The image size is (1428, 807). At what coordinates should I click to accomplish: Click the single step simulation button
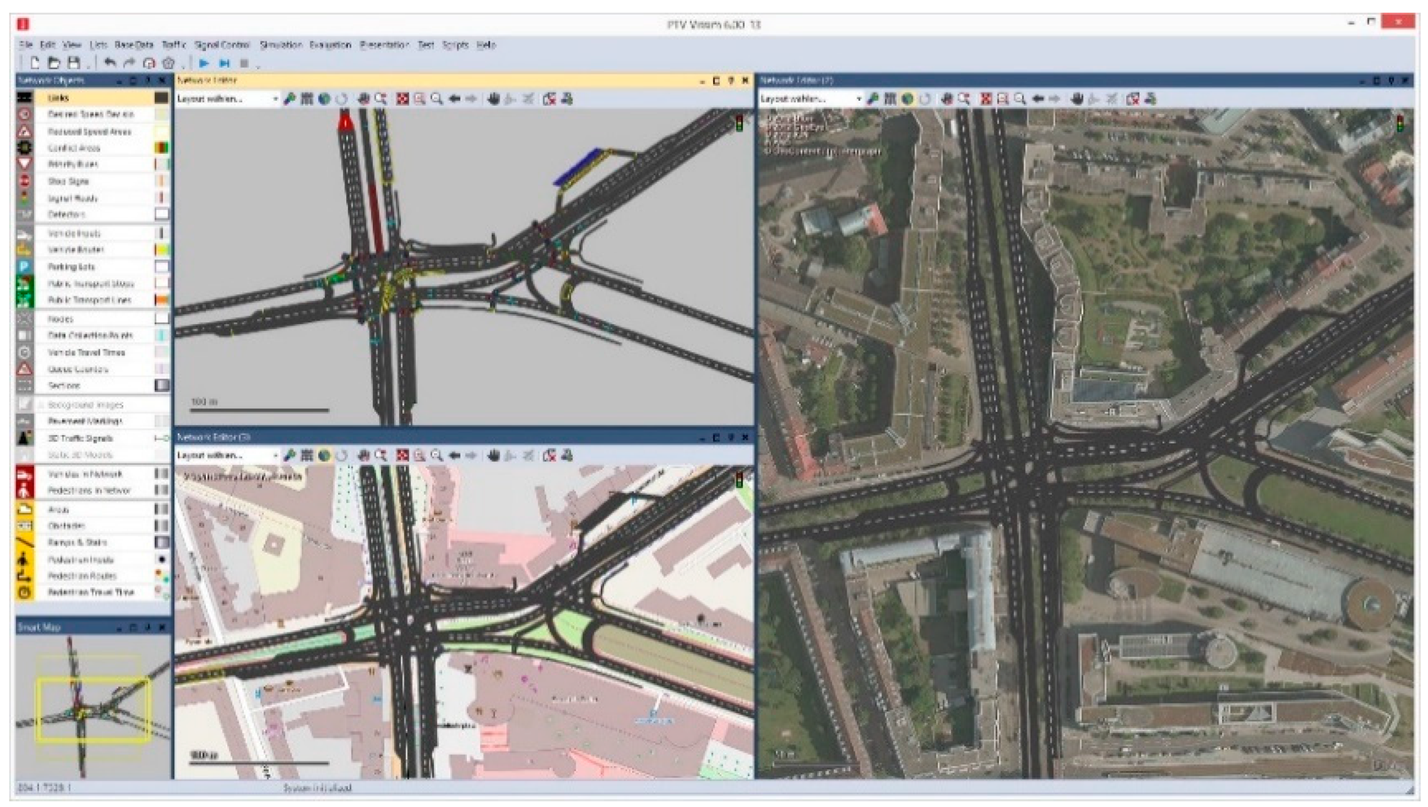tap(224, 63)
